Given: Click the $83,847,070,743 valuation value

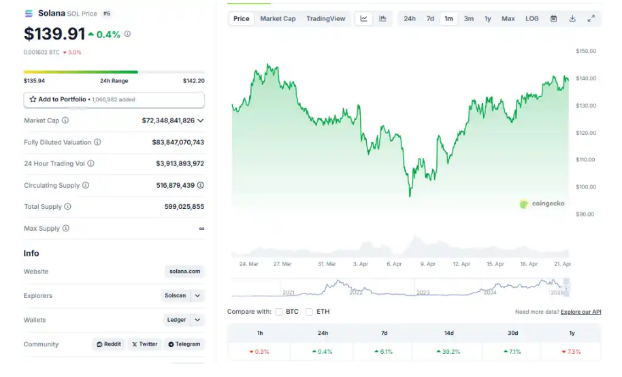Looking at the screenshot, I should tap(178, 142).
